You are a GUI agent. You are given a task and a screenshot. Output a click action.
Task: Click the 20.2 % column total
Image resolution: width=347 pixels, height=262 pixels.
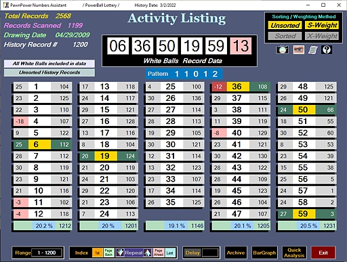pos(44,225)
